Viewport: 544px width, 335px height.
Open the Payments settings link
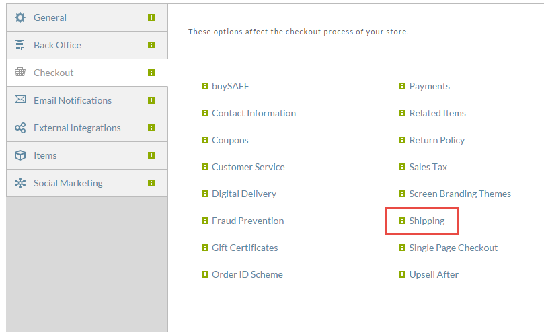pos(429,86)
